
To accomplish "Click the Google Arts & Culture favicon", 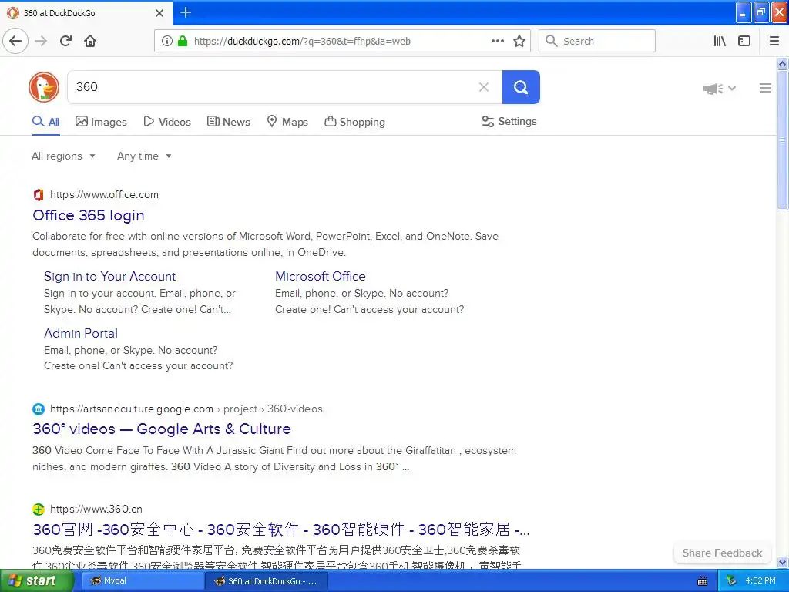I will [39, 409].
